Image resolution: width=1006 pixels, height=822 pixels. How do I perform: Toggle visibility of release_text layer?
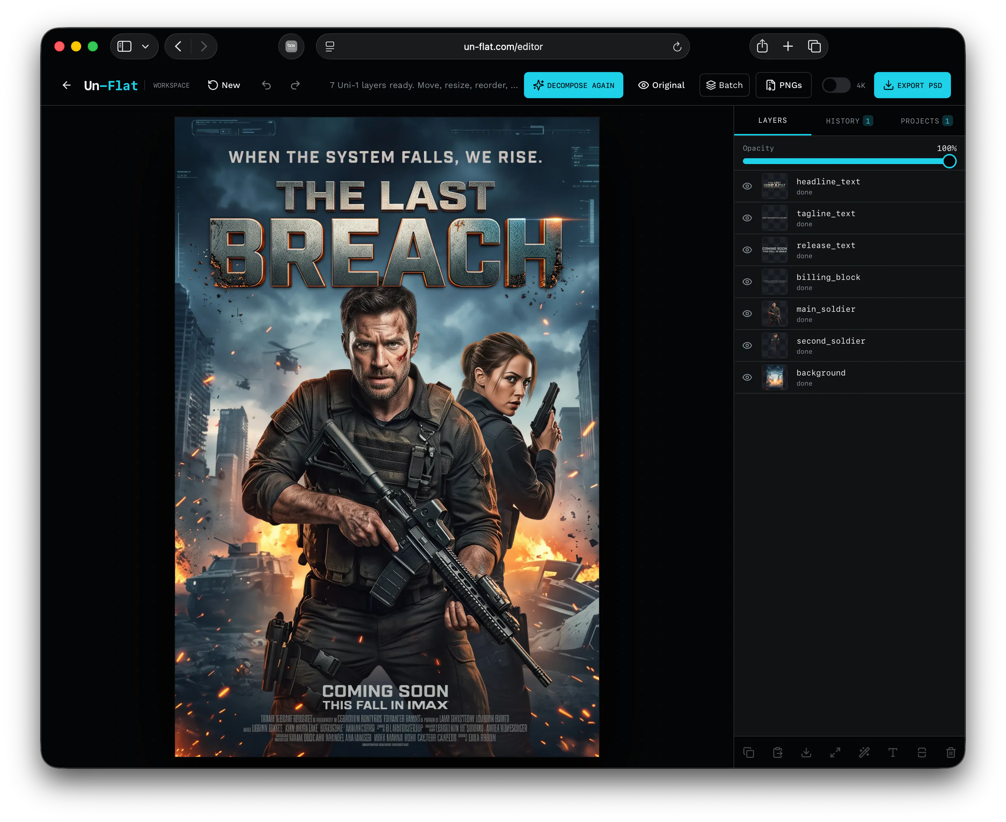747,250
